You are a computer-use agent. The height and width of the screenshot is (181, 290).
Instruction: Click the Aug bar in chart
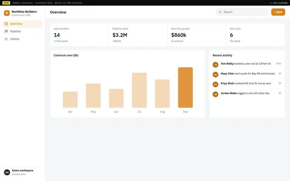tap(162, 93)
